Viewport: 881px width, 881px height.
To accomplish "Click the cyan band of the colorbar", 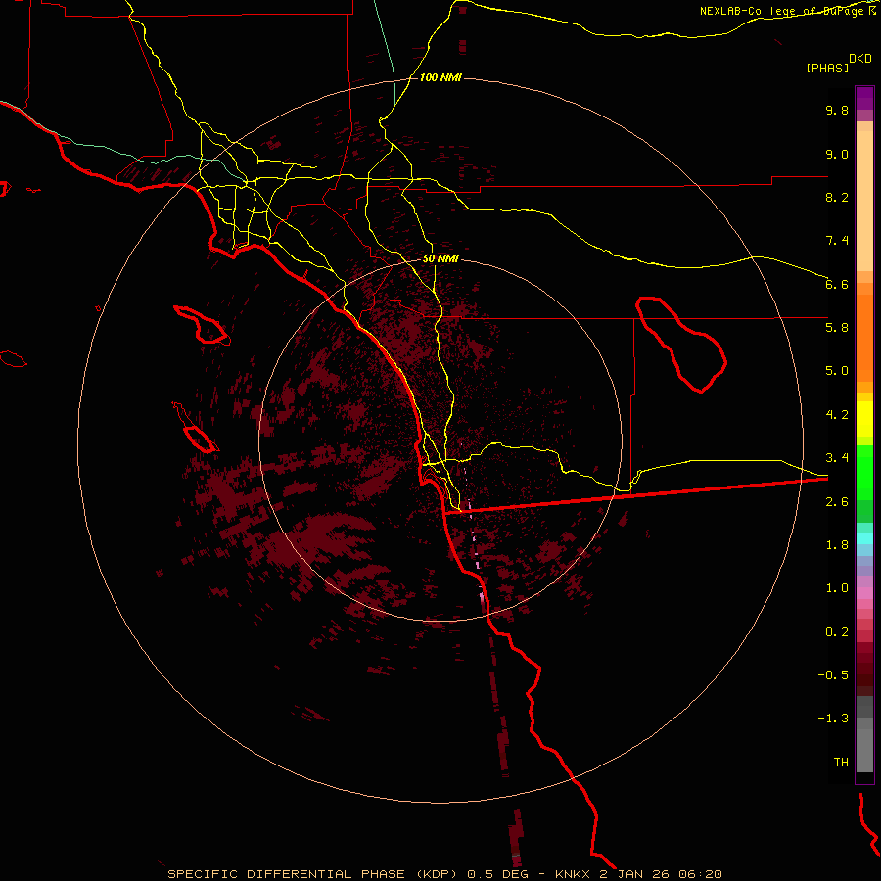I will pos(864,538).
